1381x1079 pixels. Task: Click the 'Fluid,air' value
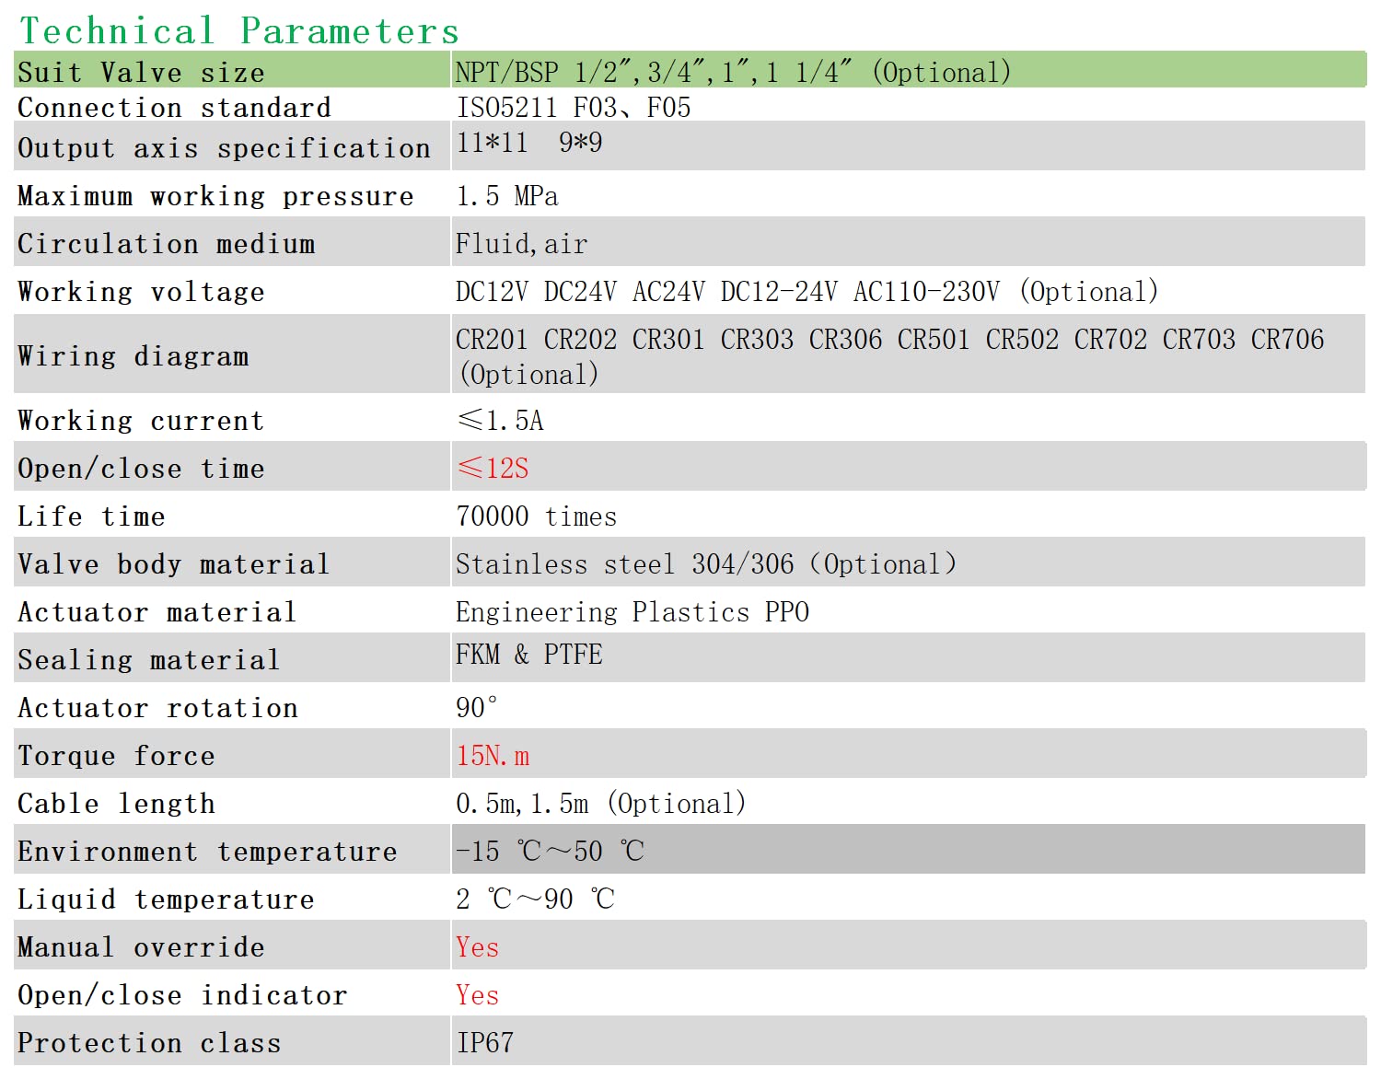pos(521,244)
